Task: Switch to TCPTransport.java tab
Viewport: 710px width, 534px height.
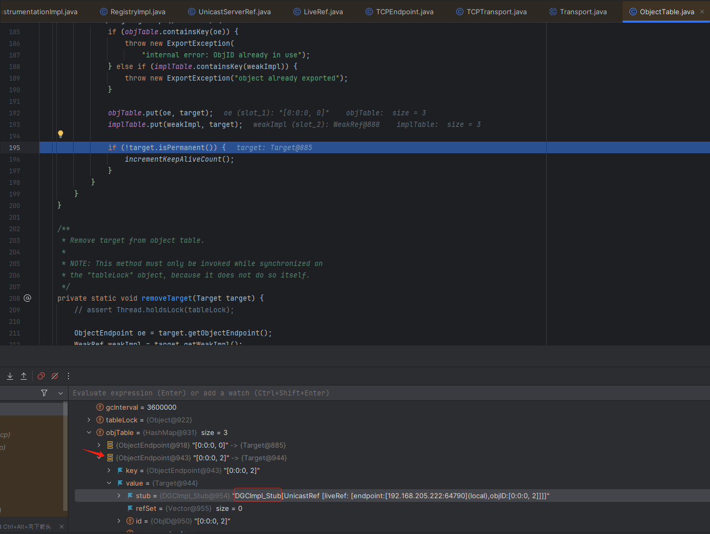Action: pos(491,12)
